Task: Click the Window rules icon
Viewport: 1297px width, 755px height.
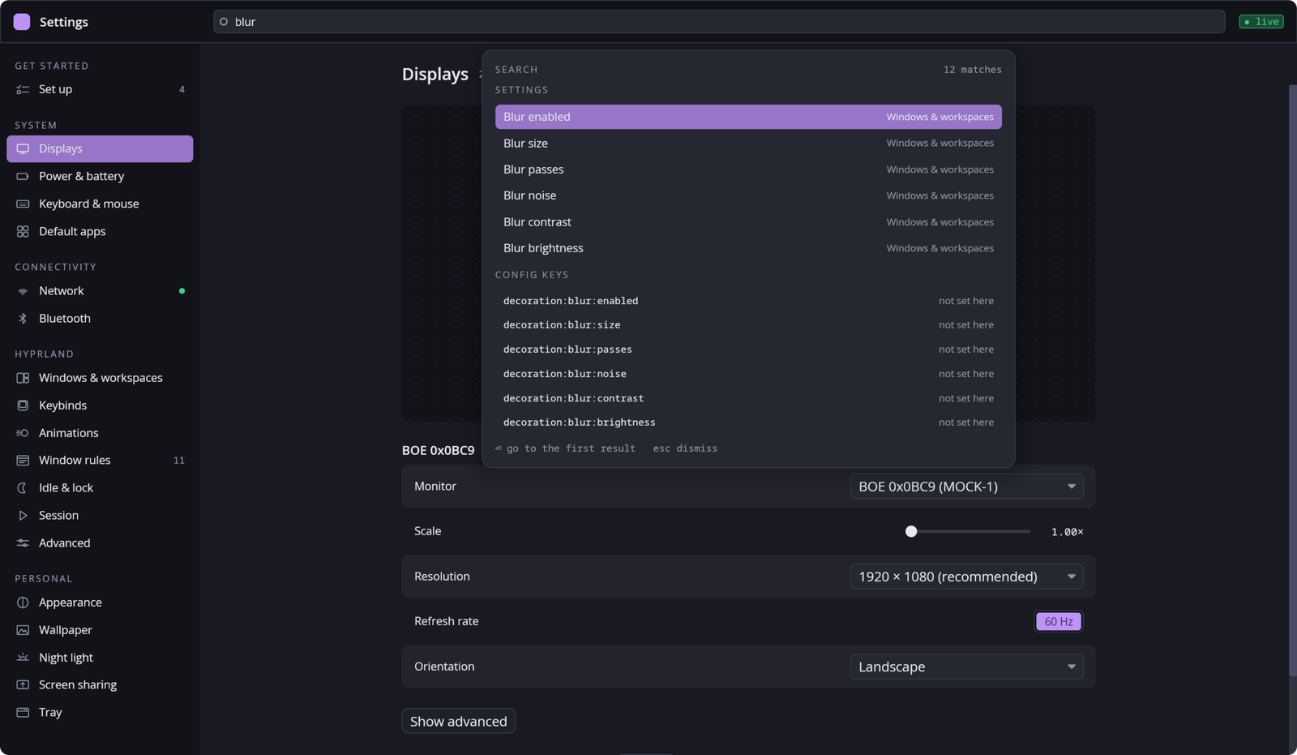Action: (x=23, y=461)
